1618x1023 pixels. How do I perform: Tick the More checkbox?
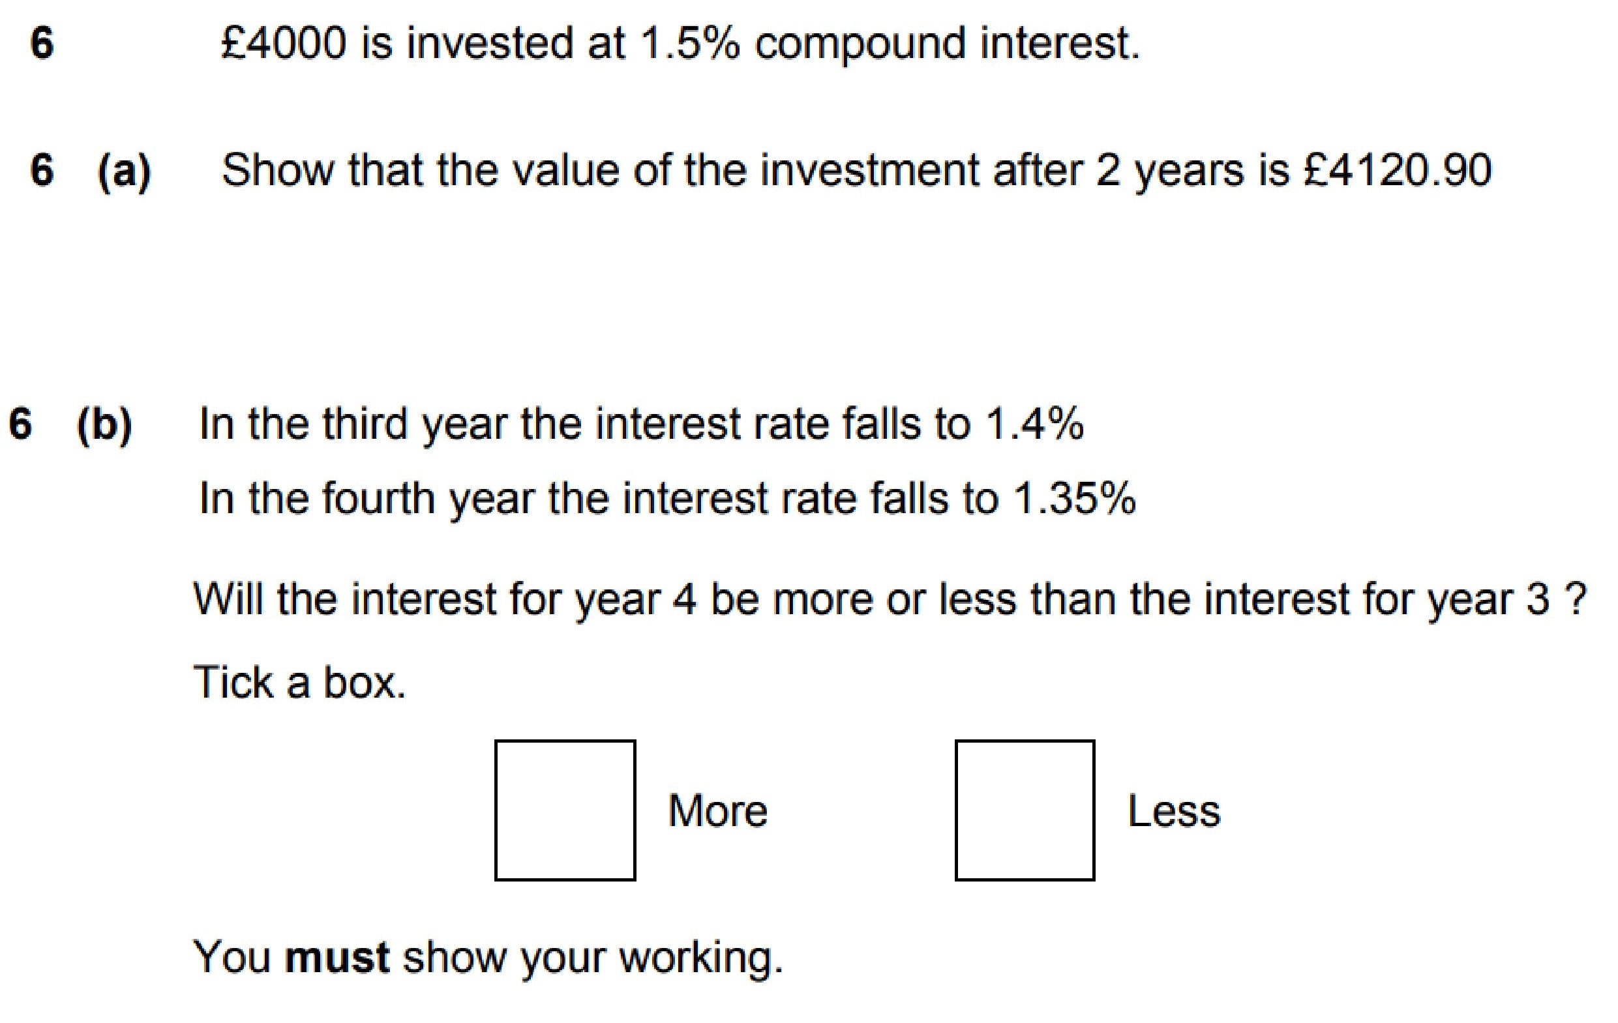click(564, 810)
